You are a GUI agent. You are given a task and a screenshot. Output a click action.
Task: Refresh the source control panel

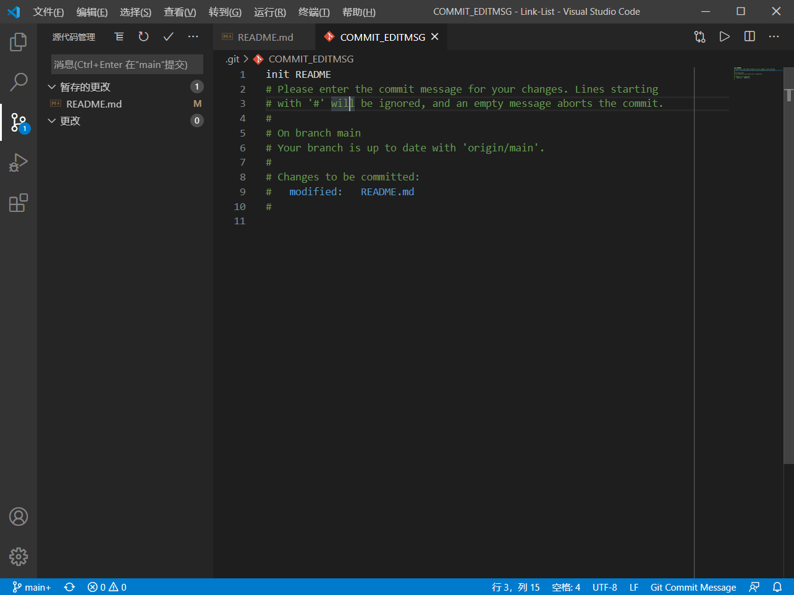pos(143,37)
